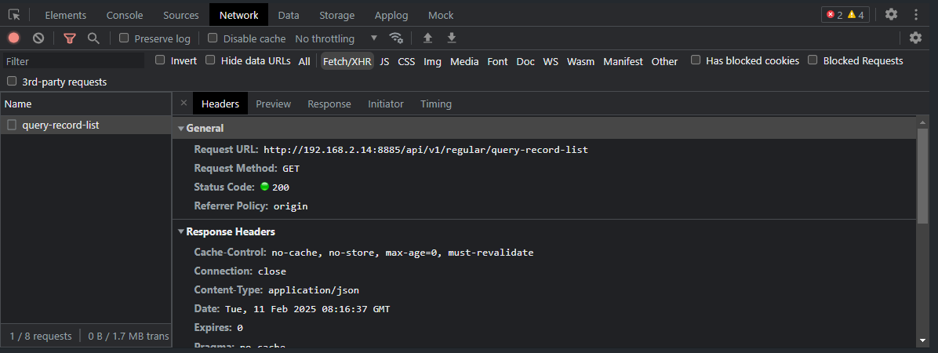Viewport: 938px width, 353px height.
Task: Filter requests by JS type
Action: tap(384, 61)
